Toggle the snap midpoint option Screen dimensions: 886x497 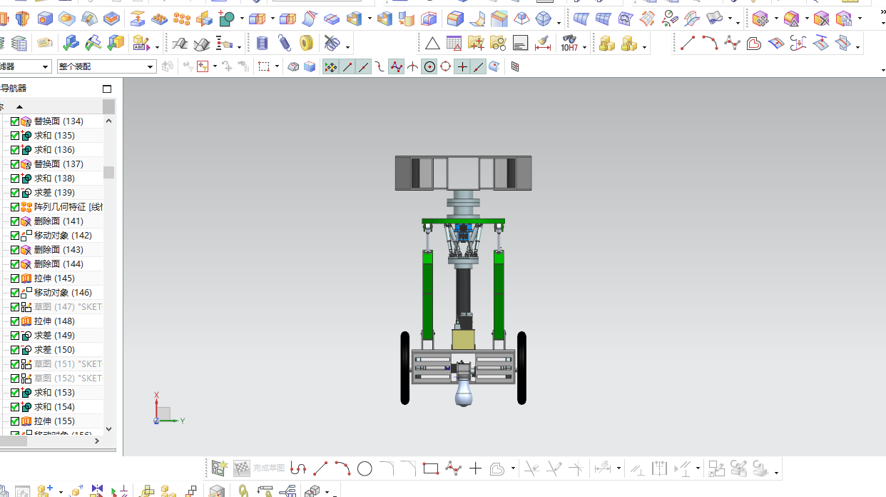click(364, 66)
